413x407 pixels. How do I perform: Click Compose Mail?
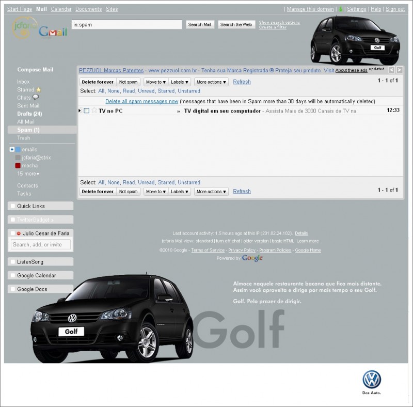point(35,70)
